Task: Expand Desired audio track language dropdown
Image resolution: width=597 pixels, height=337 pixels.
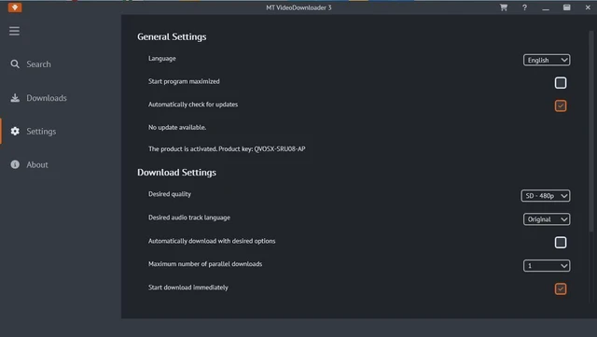Action: (x=547, y=219)
